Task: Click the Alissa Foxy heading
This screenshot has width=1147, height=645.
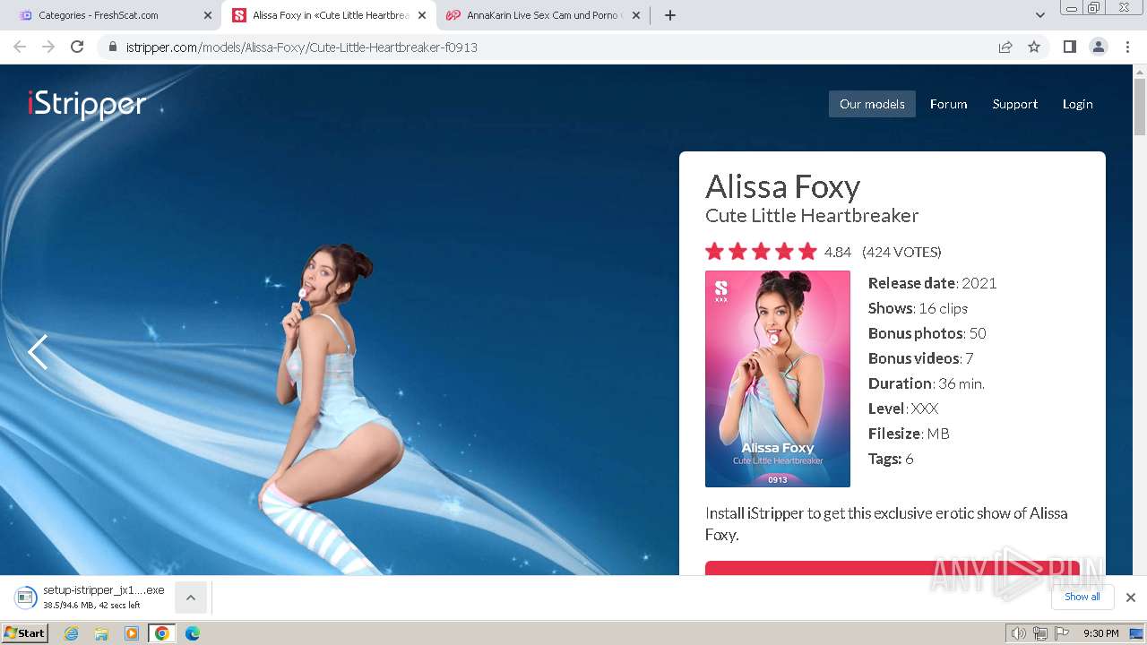Action: pyautogui.click(x=783, y=186)
